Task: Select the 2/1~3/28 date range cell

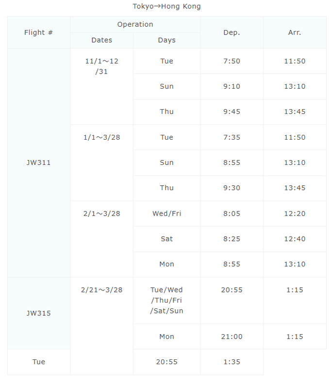Action: [x=101, y=213]
